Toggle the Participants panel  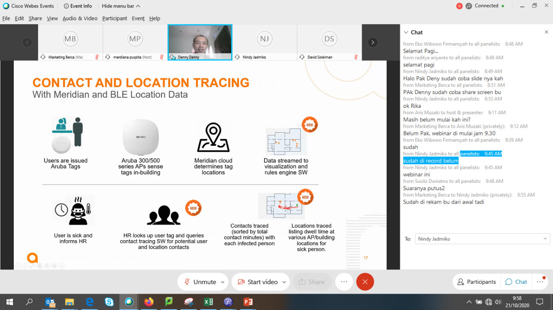[477, 282]
